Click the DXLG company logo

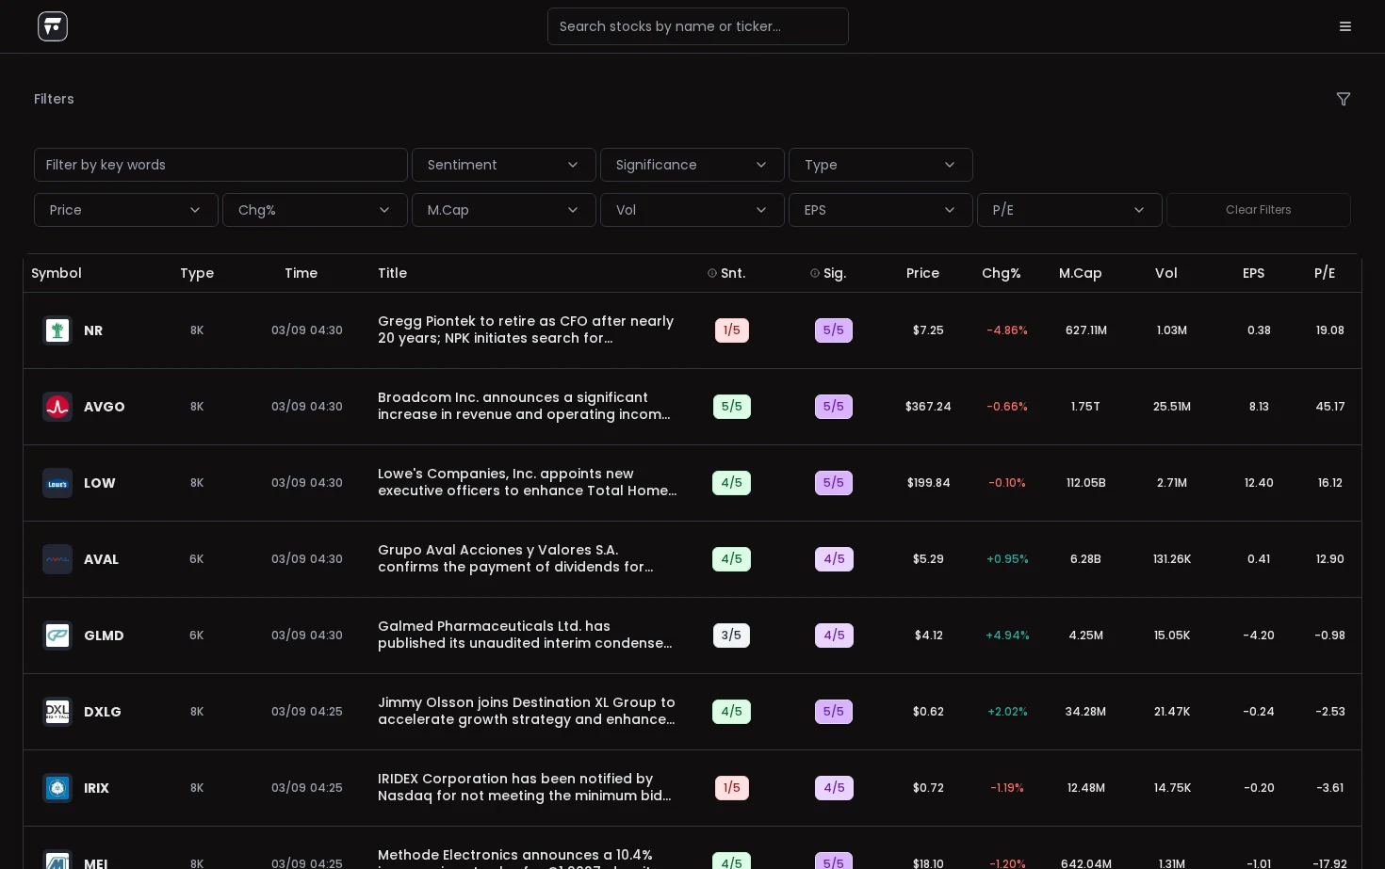tap(57, 712)
